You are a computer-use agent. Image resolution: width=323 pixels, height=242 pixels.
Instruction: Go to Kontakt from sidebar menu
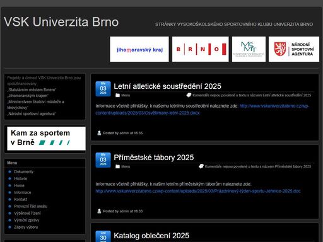pos(21,199)
